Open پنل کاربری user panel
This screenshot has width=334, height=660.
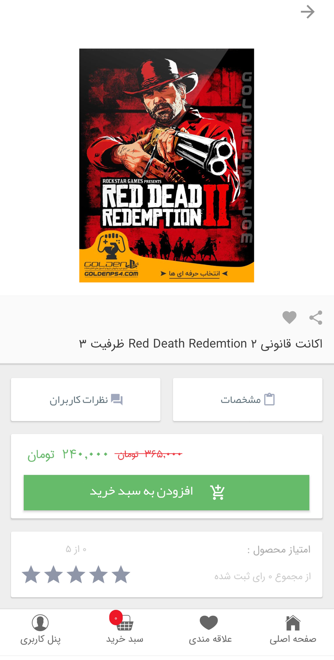[x=40, y=630]
